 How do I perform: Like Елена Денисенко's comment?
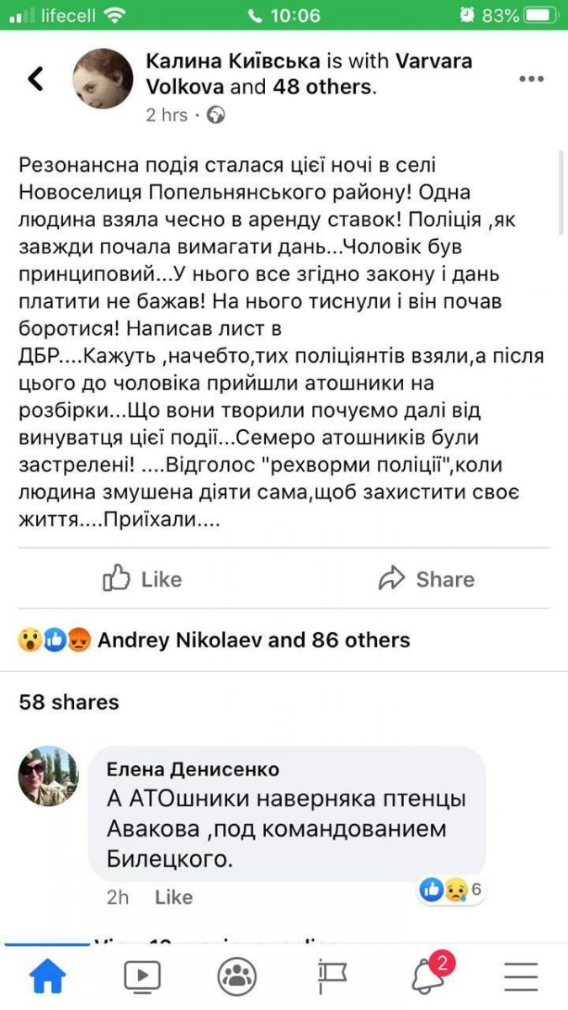173,897
